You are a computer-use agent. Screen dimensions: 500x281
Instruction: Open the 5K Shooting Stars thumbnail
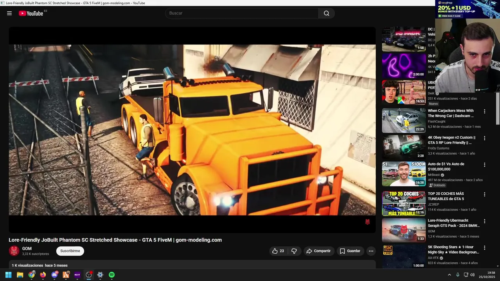point(404,256)
